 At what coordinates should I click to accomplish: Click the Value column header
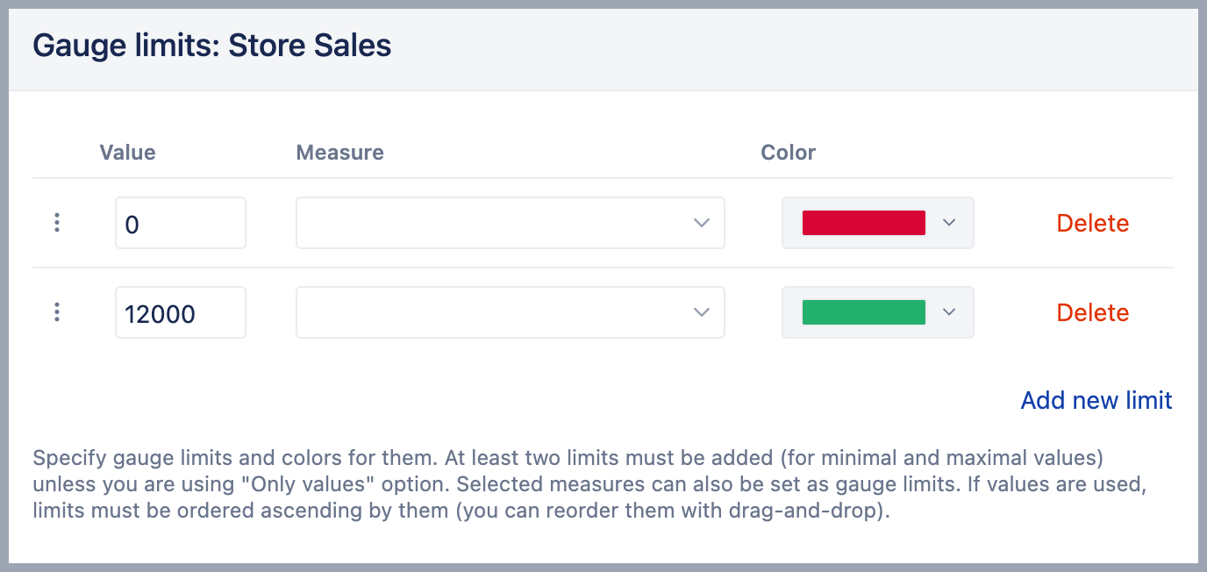click(127, 153)
